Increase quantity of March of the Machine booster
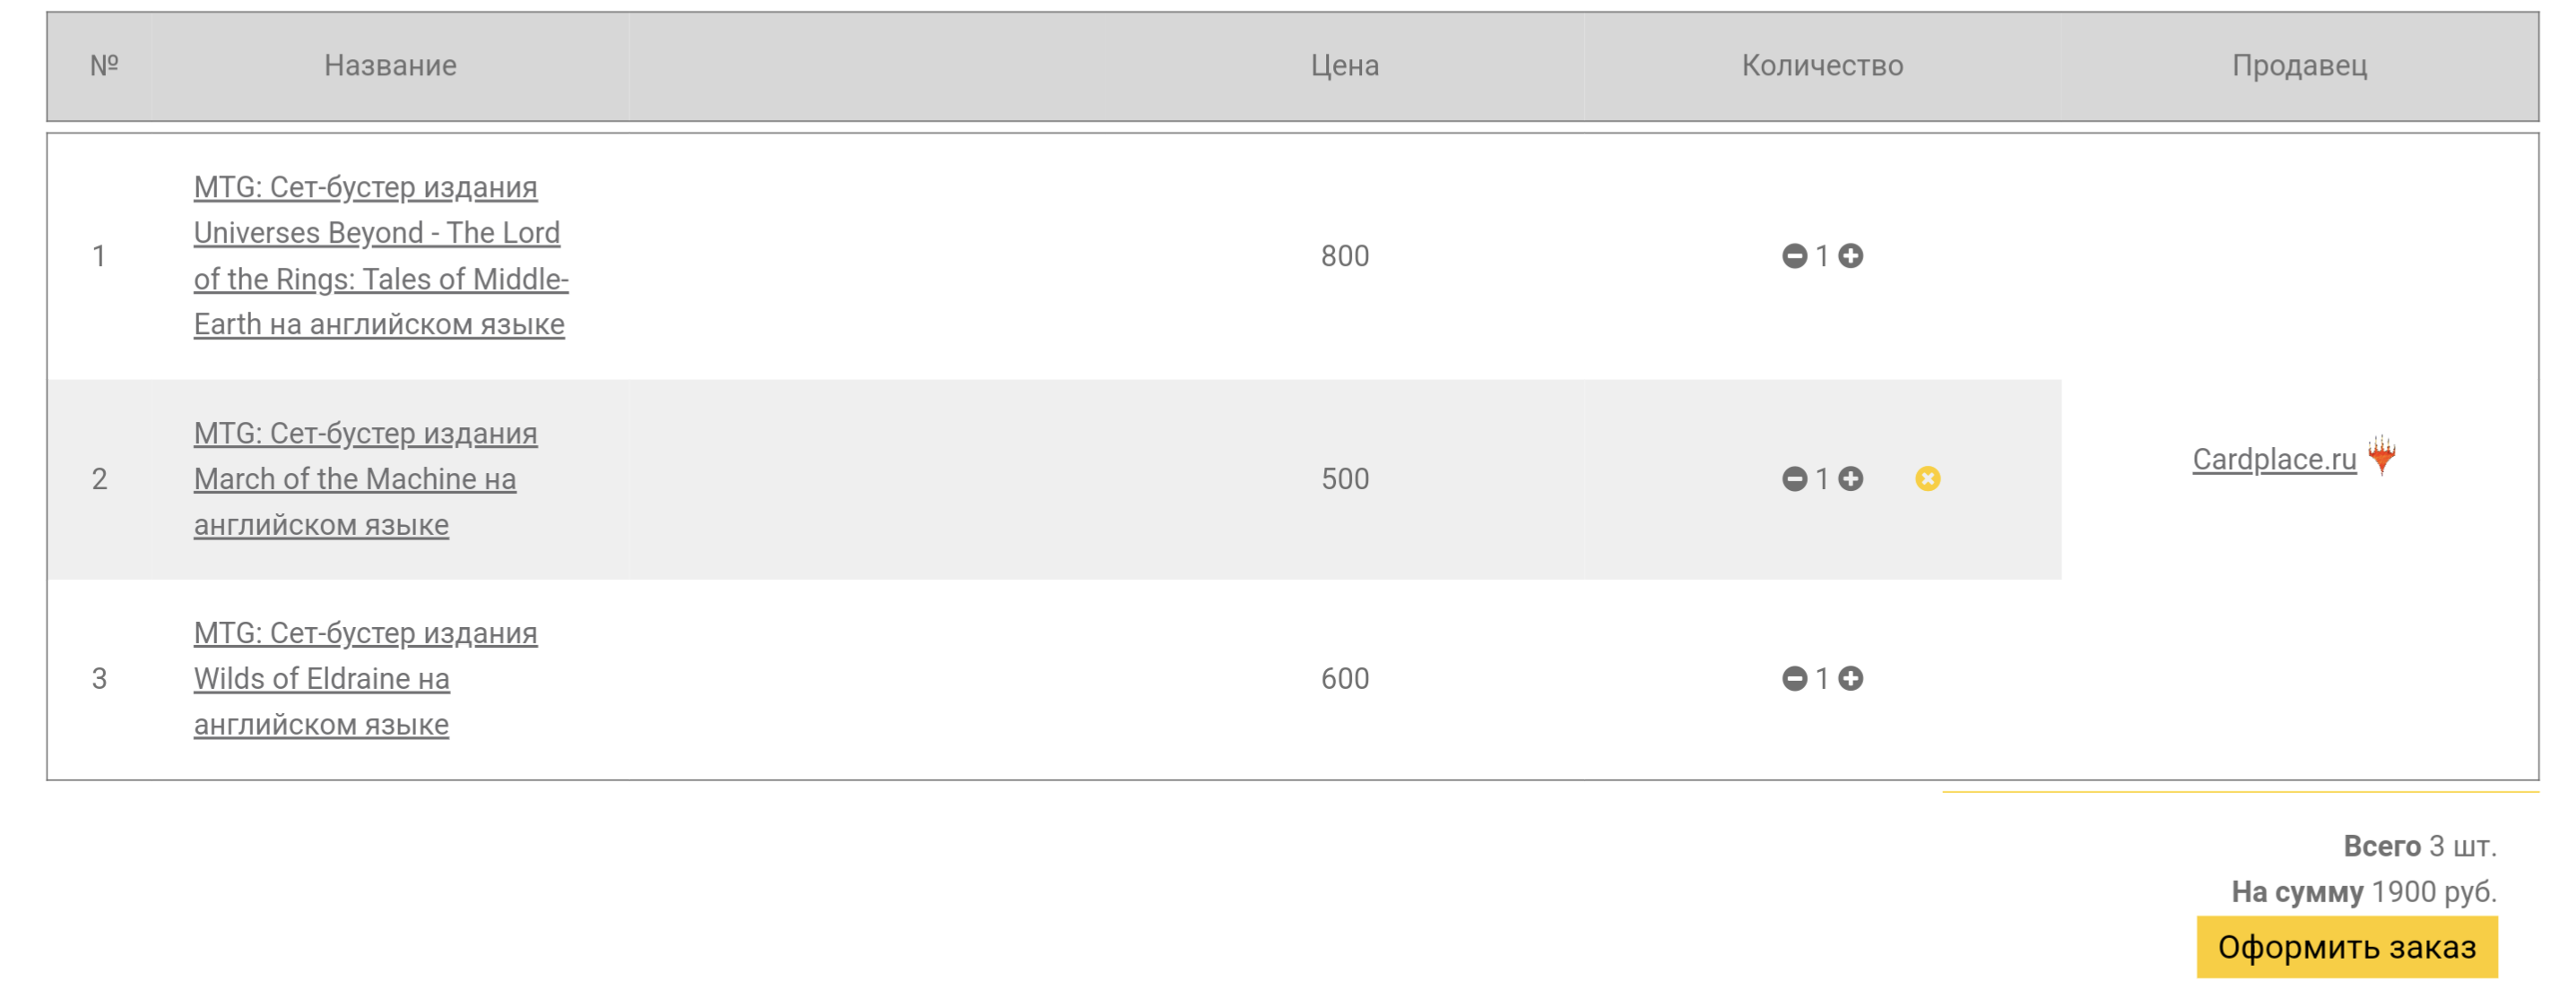 (x=1851, y=479)
